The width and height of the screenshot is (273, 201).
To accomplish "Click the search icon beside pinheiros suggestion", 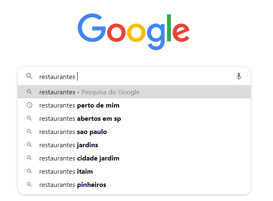I will pos(29,184).
